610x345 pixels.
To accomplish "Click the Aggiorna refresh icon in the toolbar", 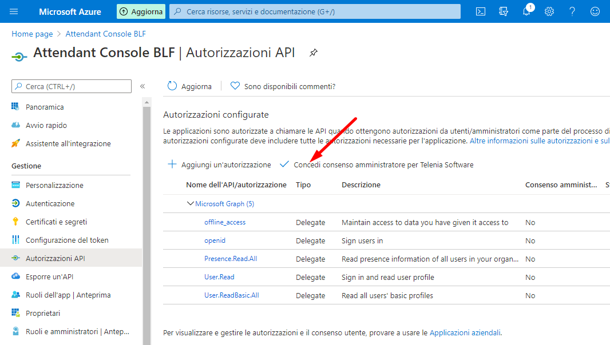I will click(172, 86).
